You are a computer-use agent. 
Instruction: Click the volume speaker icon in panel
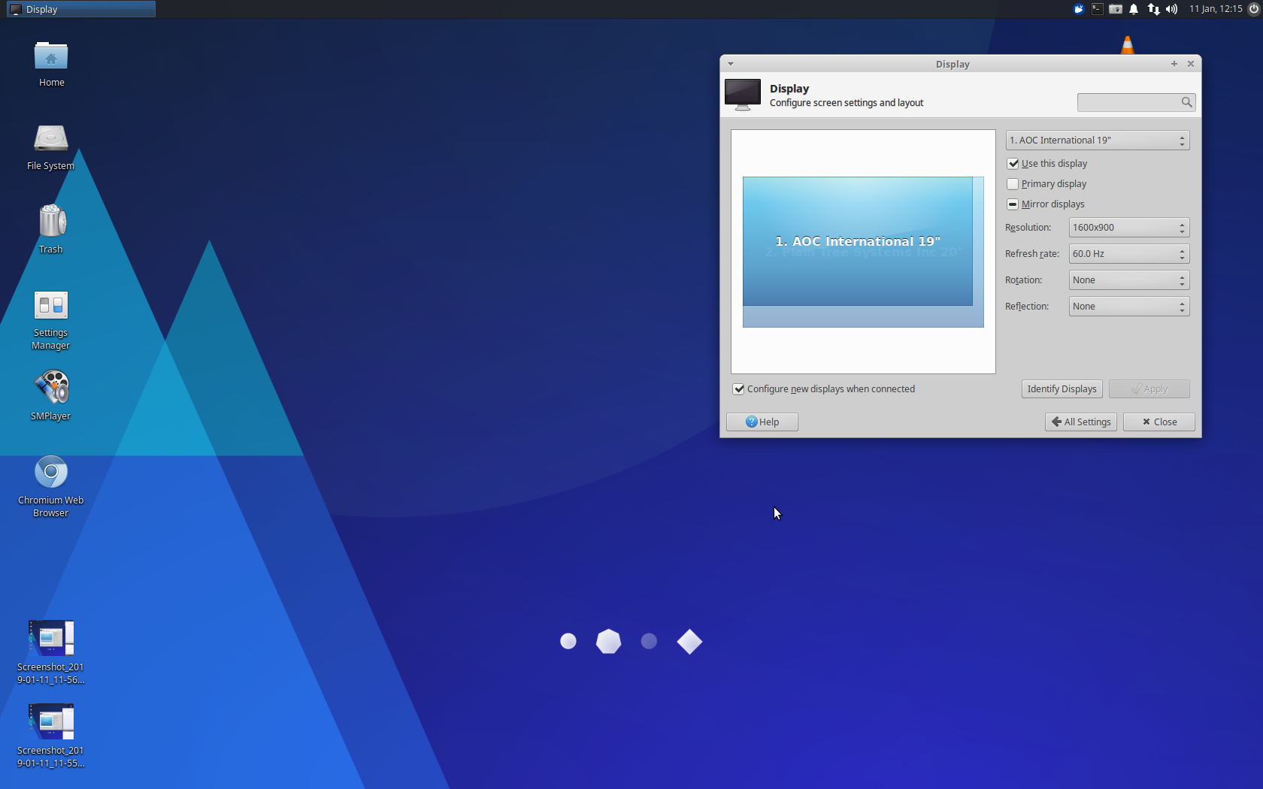pos(1171,9)
